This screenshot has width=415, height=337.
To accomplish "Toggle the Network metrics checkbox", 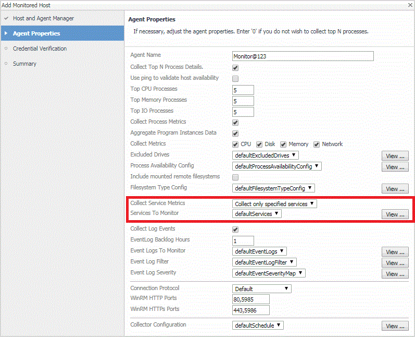I will coord(316,144).
